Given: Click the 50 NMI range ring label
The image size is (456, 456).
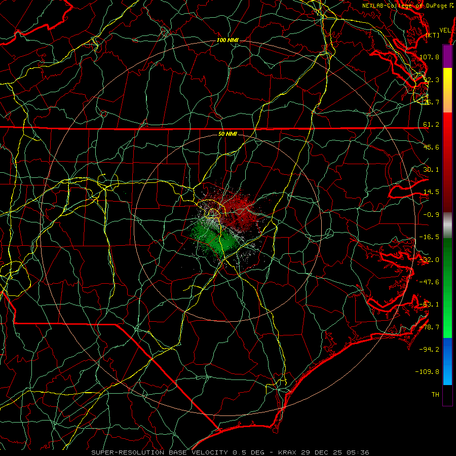Looking at the screenshot, I should tap(227, 134).
